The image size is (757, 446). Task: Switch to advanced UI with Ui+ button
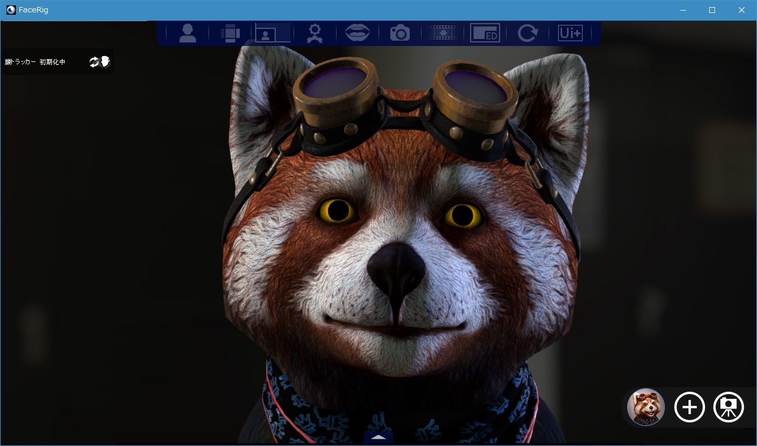pyautogui.click(x=570, y=33)
